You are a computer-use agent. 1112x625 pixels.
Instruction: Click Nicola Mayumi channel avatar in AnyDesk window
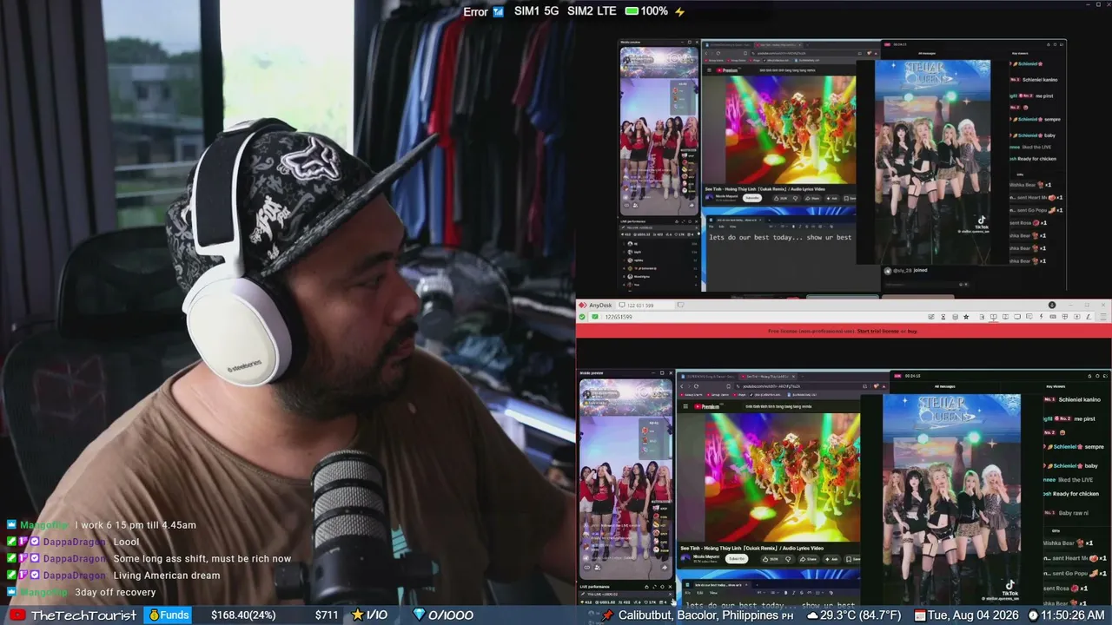tap(684, 559)
